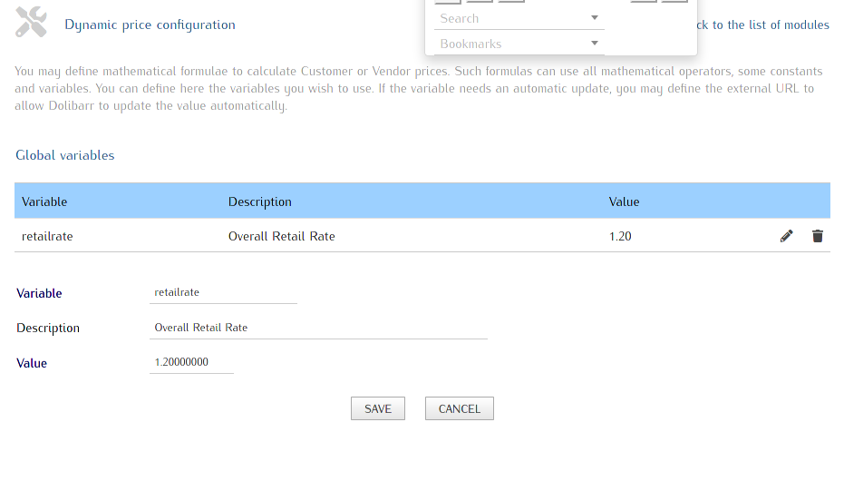Select the retailrate table row name
This screenshot has height=481, width=844.
point(47,236)
